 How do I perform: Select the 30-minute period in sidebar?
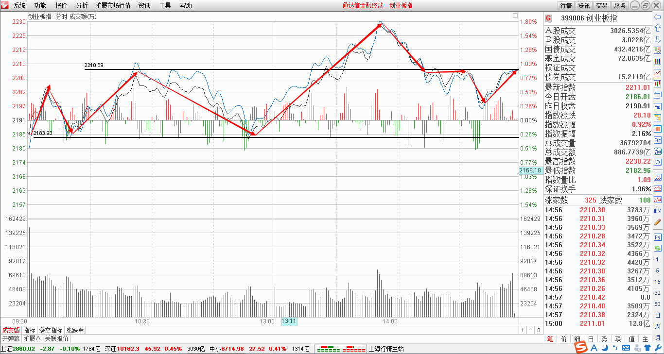(x=657, y=293)
